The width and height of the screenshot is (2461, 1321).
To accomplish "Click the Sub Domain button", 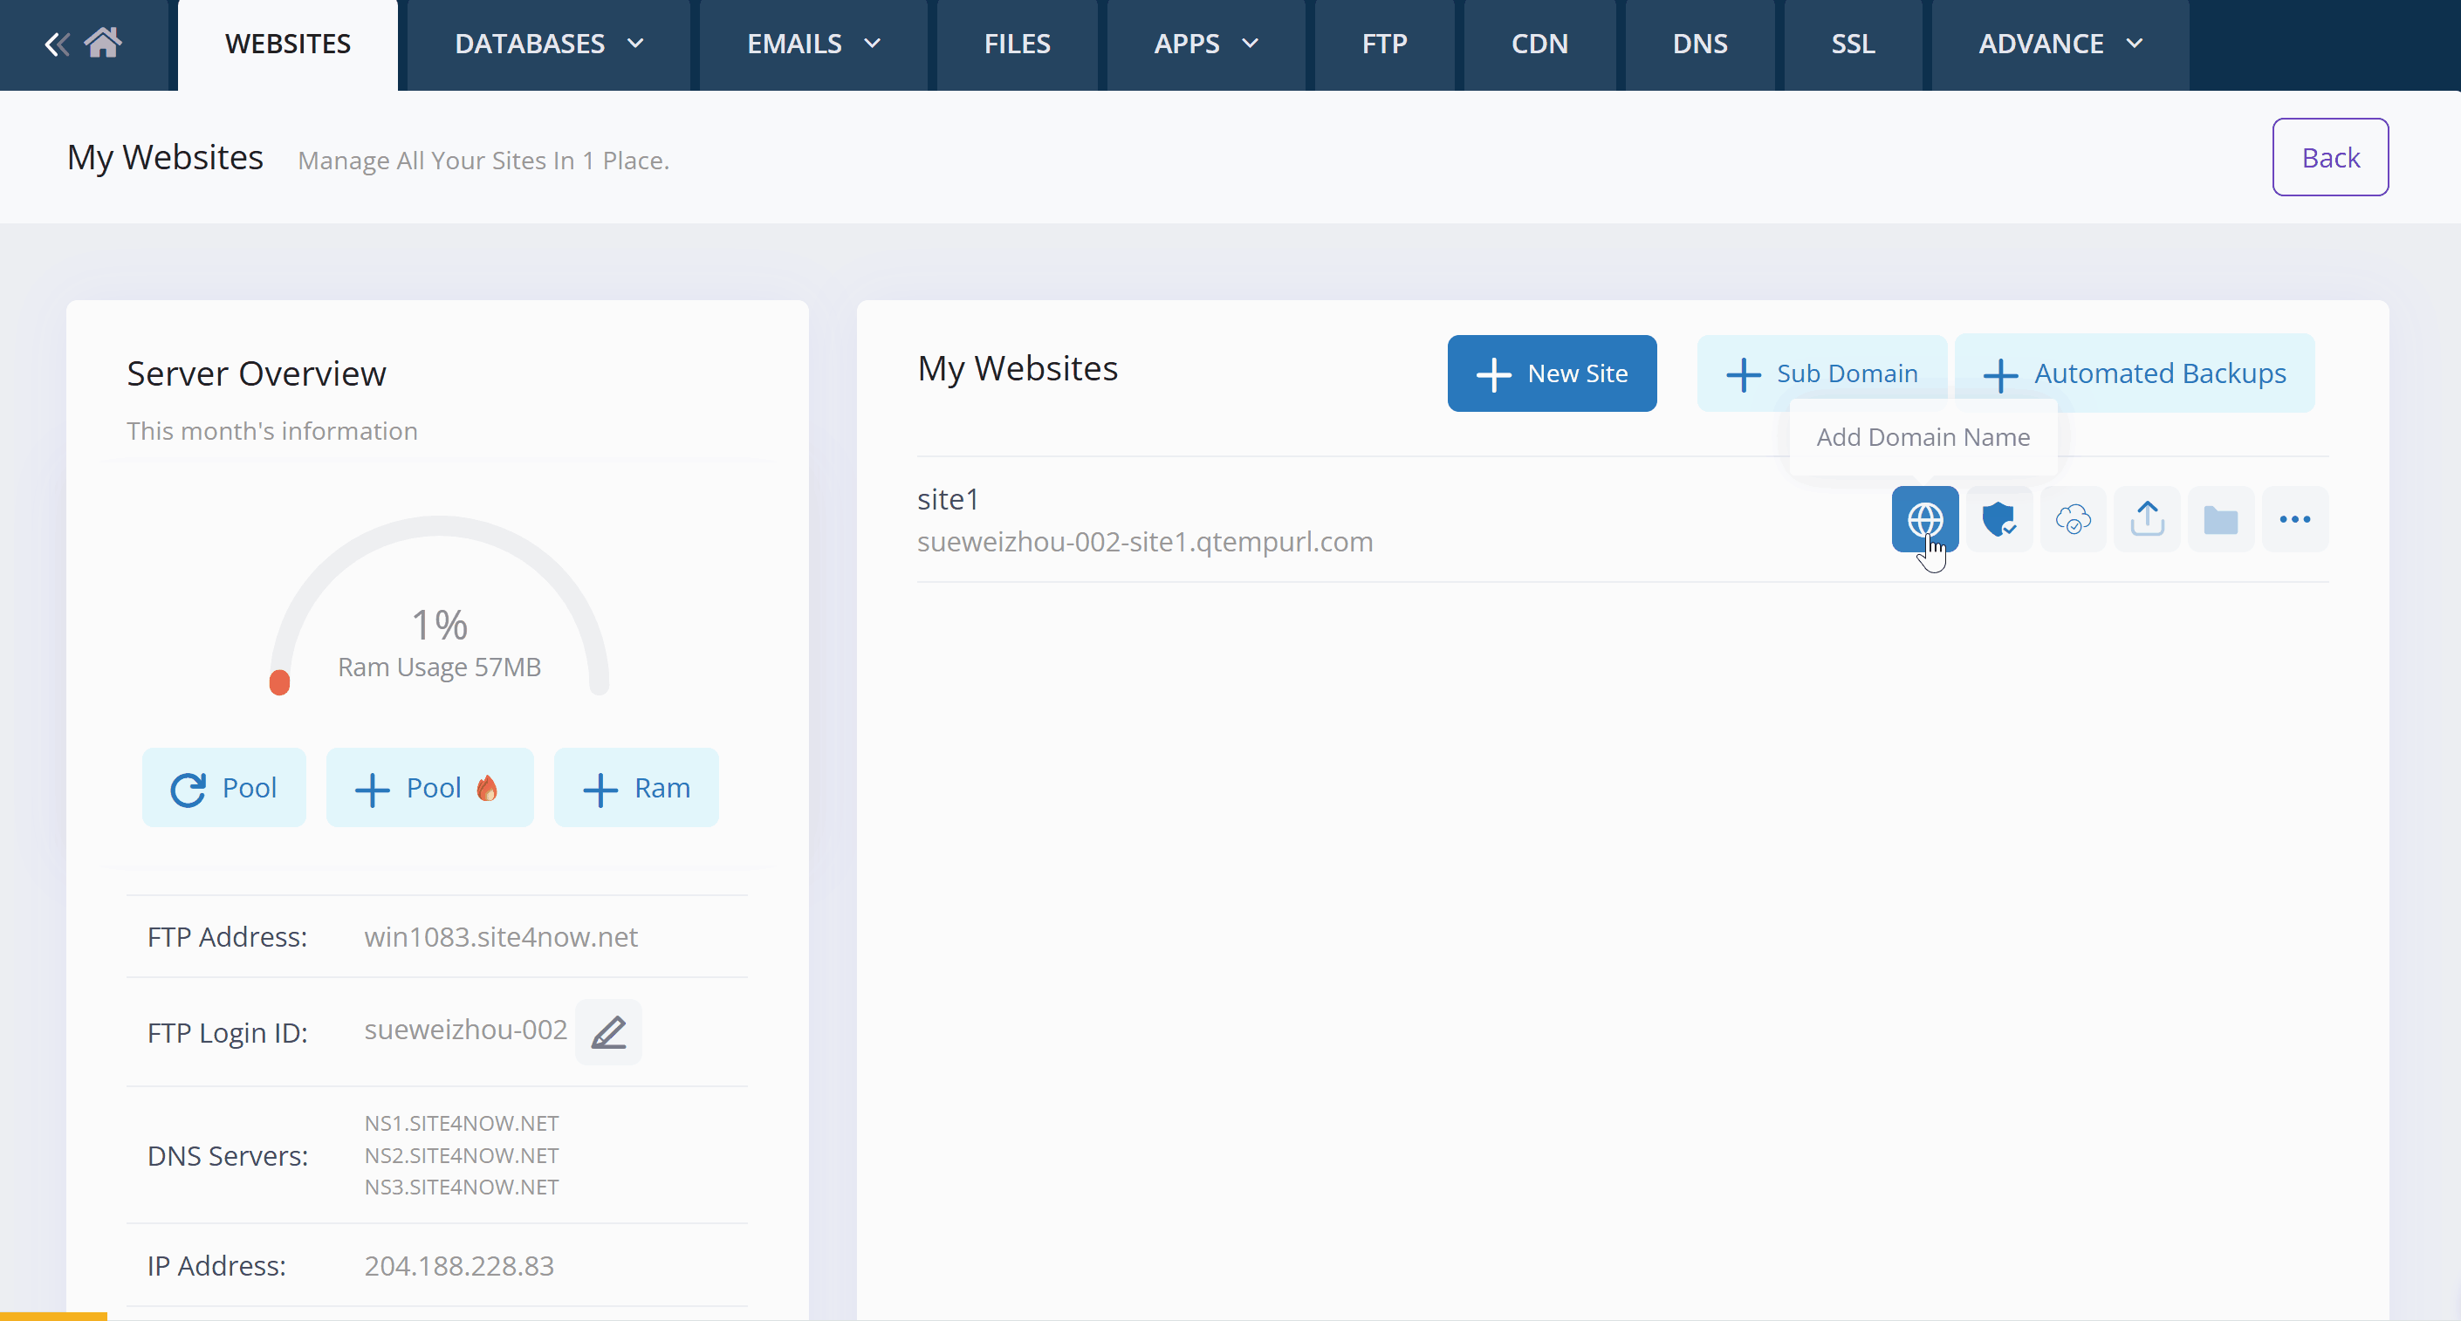I will click(x=1821, y=373).
